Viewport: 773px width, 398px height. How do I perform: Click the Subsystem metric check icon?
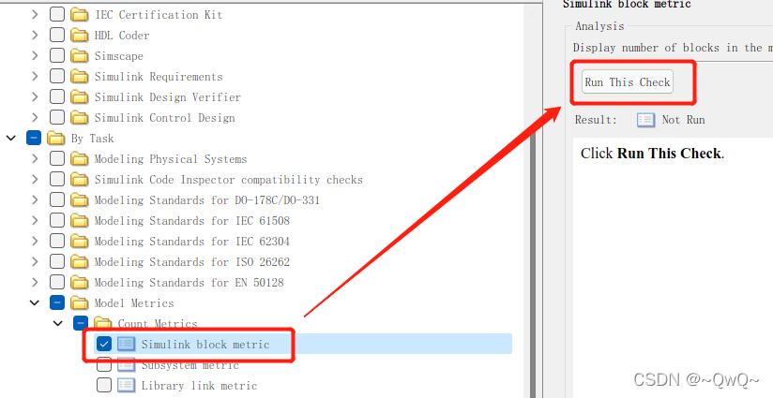(x=127, y=364)
